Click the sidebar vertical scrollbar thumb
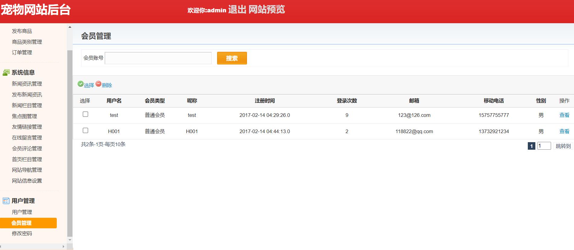Screen dimensions: 574x250 pos(70,143)
